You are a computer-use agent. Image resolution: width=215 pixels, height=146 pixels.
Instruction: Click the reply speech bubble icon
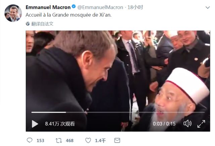(30, 140)
